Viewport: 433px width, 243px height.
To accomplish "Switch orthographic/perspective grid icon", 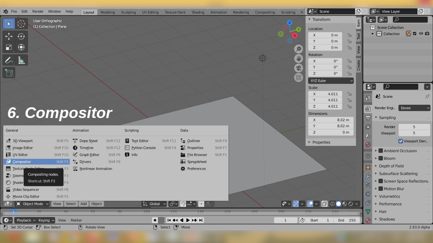I will (x=299, y=77).
